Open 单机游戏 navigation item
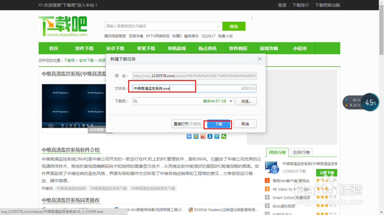The image size is (384, 215). tap(177, 48)
